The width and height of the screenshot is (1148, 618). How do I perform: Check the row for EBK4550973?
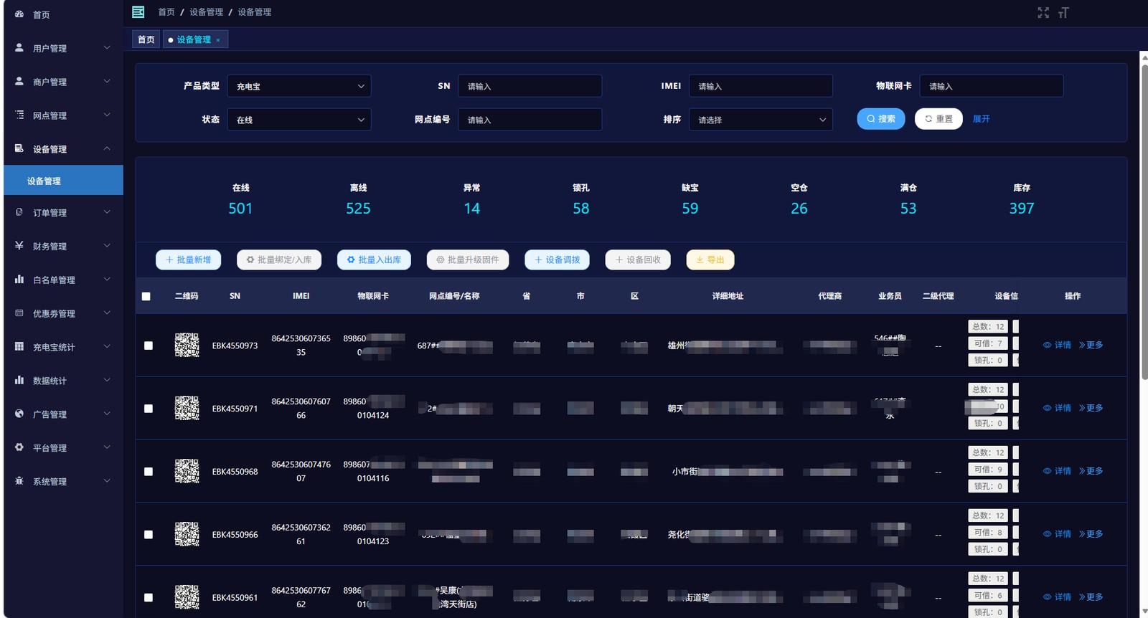(149, 346)
